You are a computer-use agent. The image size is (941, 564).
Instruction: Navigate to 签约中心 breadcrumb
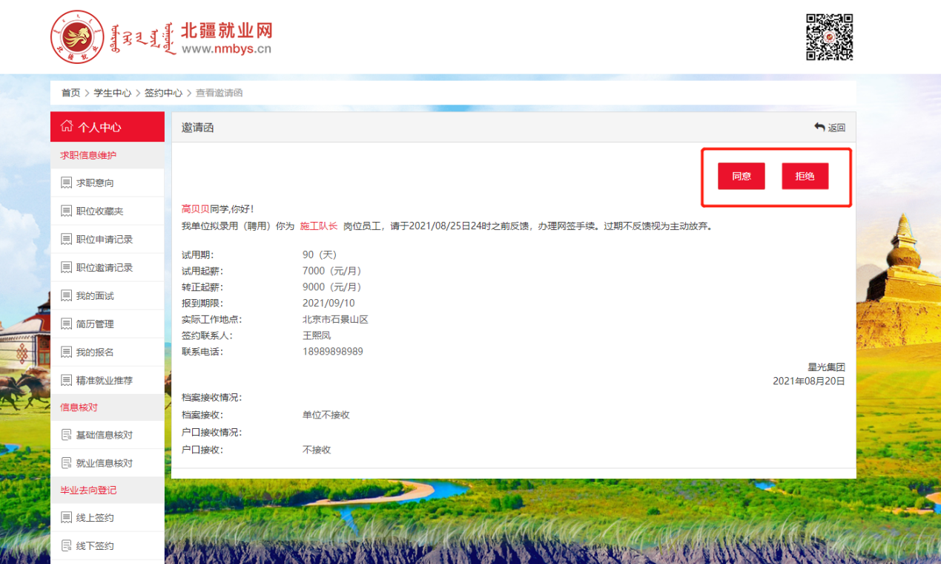click(x=163, y=93)
